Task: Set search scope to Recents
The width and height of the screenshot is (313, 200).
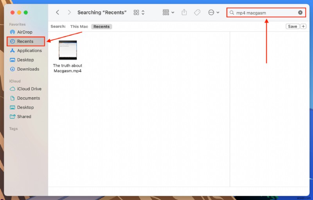Action: click(x=101, y=27)
